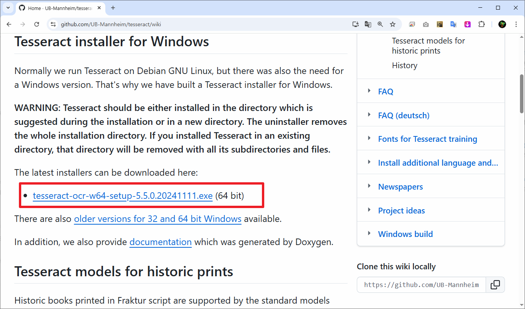Open the Newspapers wiki page

coord(400,187)
